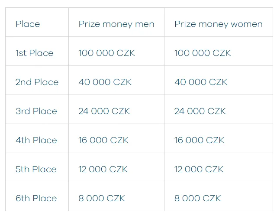Select women's 12 000 CZK prize

199,169
